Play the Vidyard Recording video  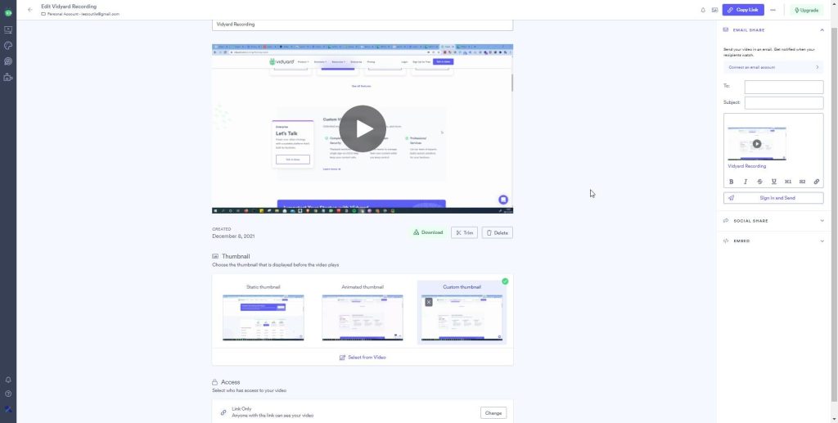click(363, 128)
